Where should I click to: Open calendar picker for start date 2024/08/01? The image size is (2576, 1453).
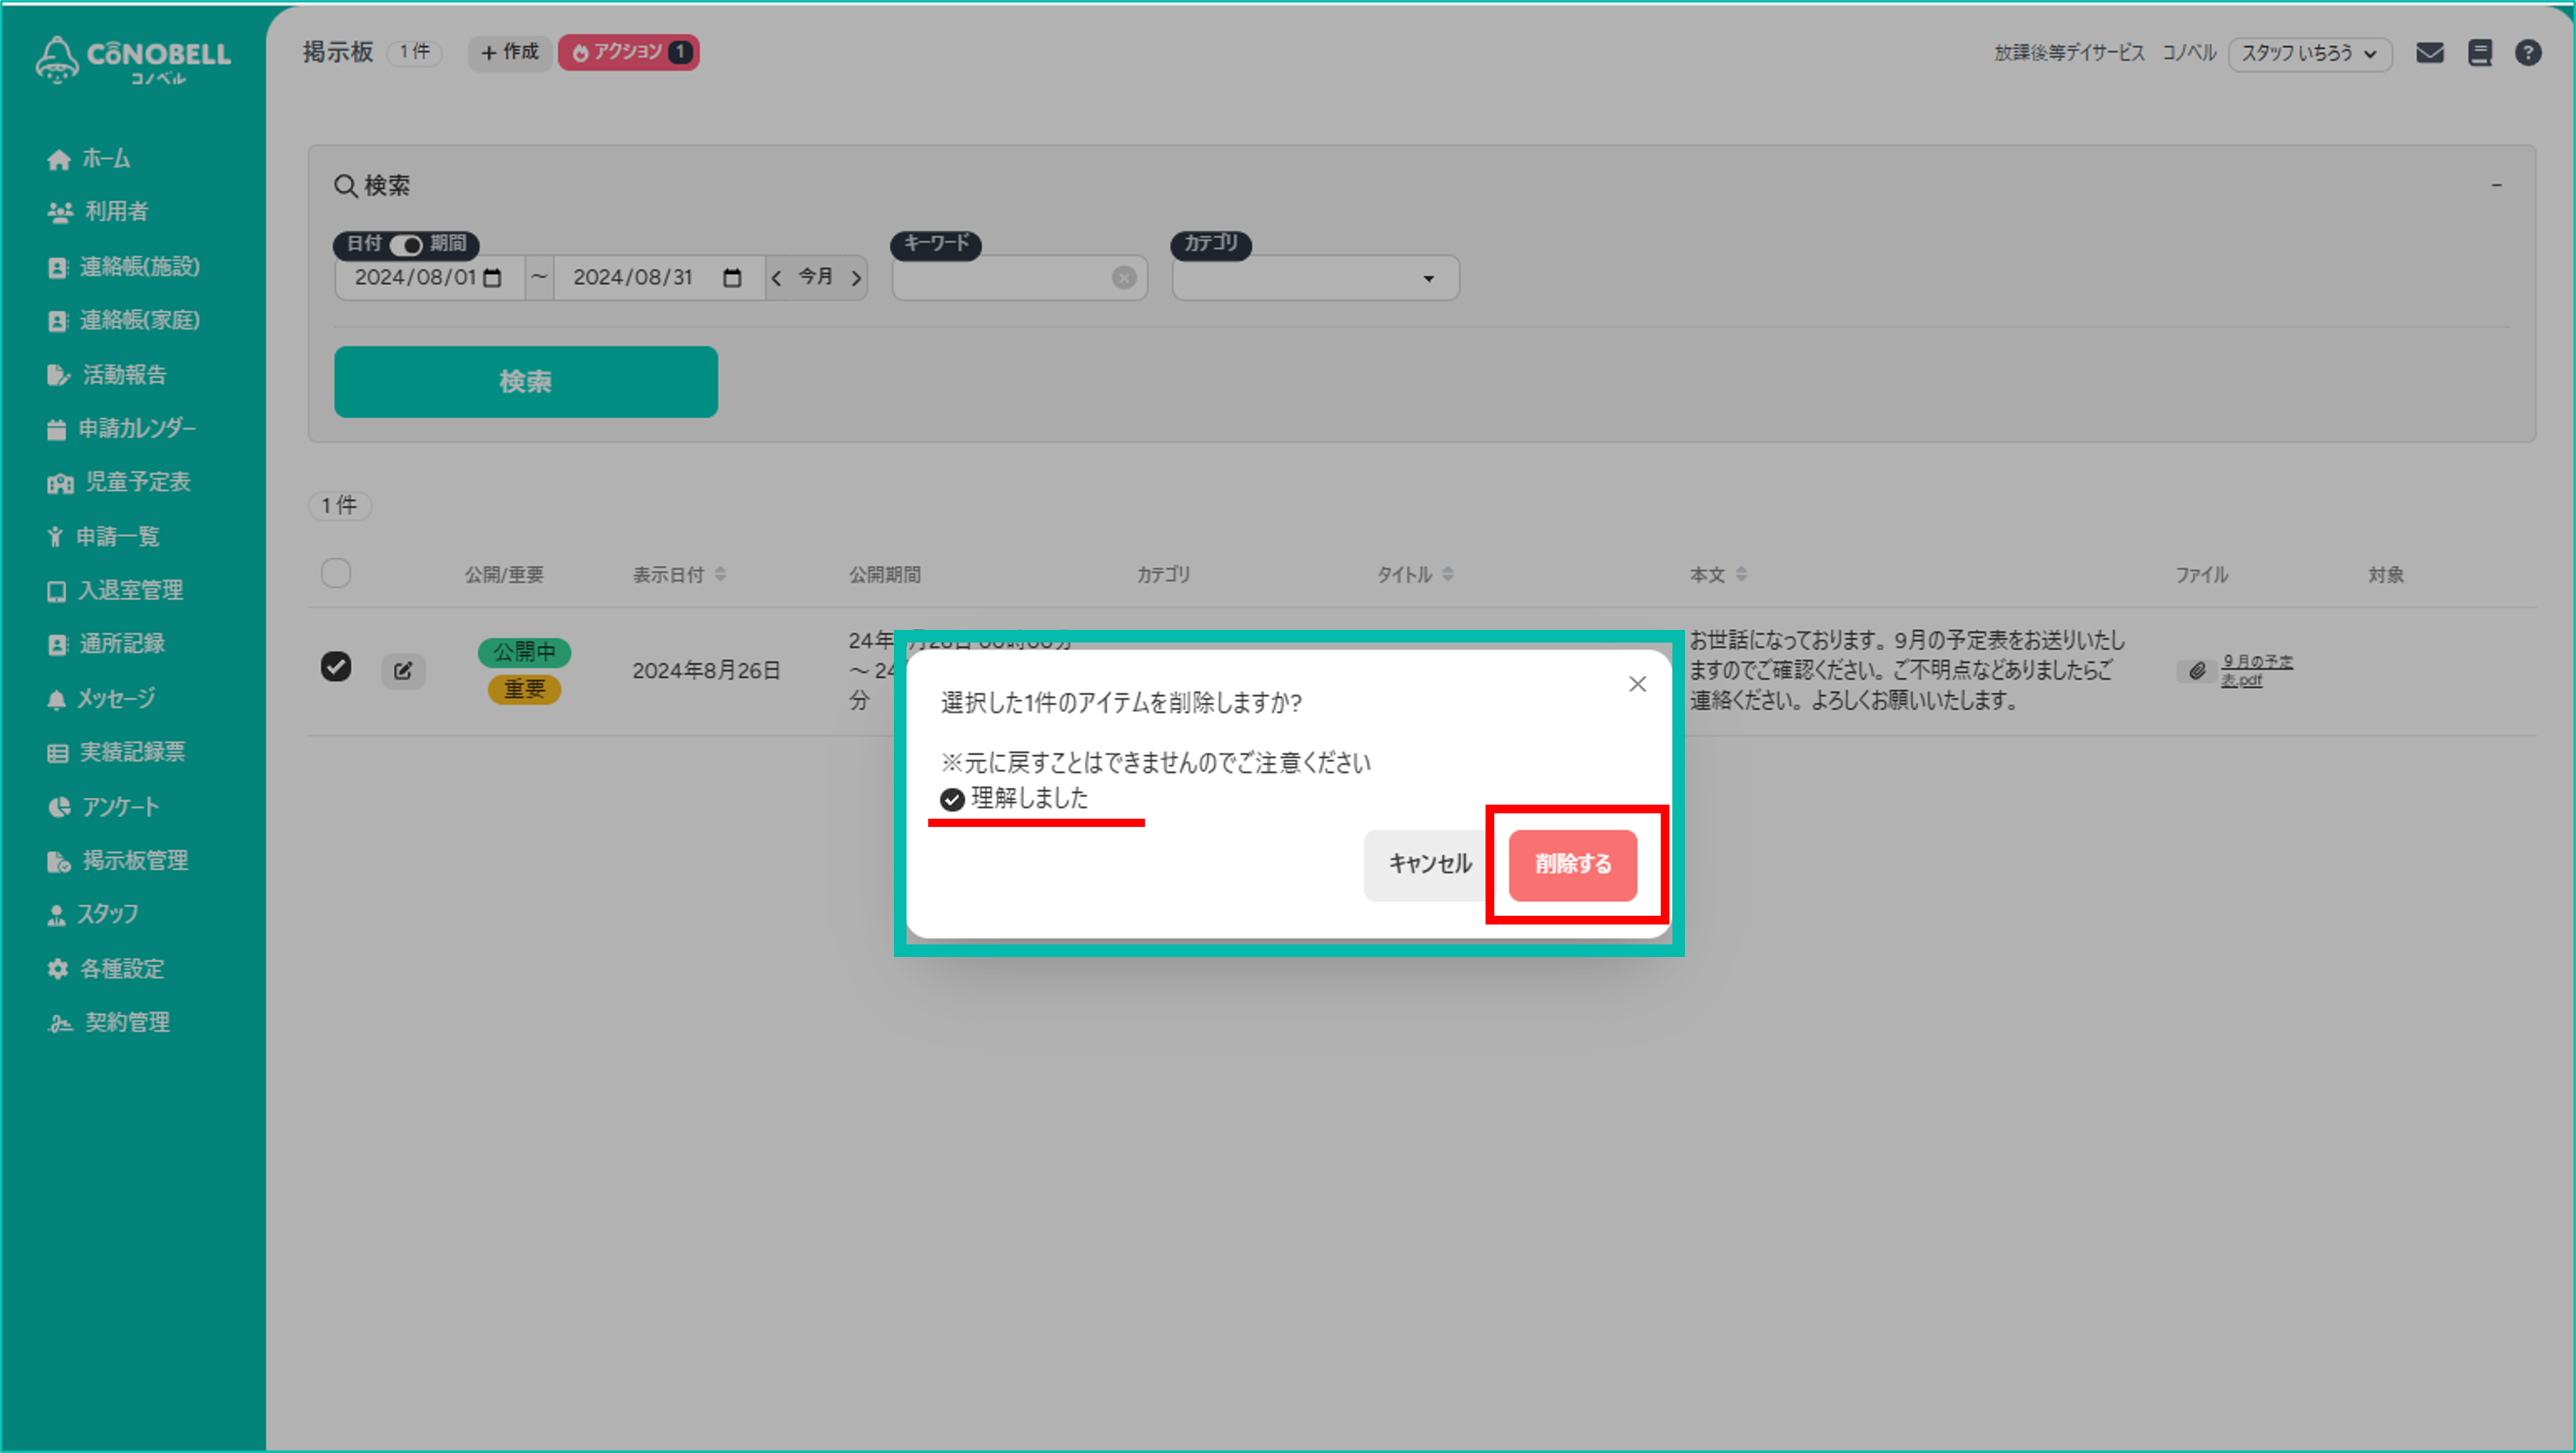click(x=492, y=278)
